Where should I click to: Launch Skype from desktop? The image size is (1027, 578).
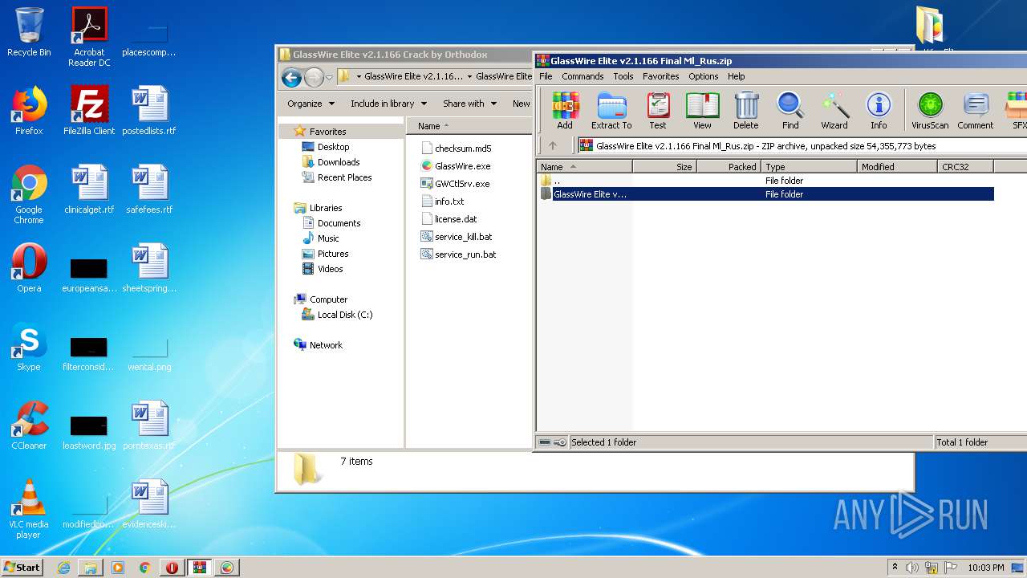[29, 348]
